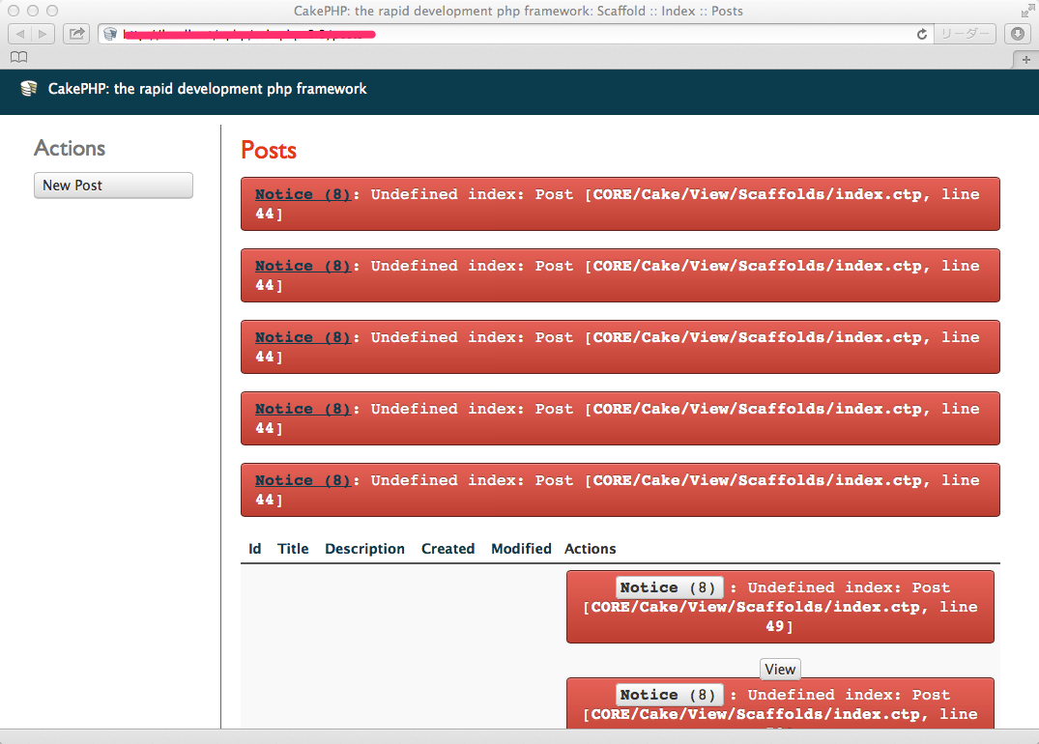The width and height of the screenshot is (1039, 744).
Task: Click the New Post action button
Action: pos(113,186)
